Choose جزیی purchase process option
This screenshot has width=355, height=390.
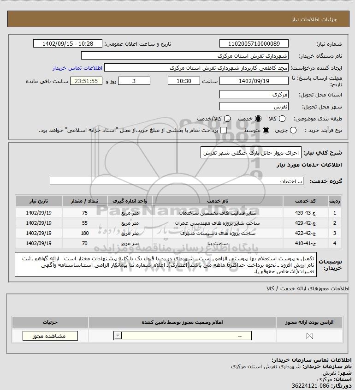[x=293, y=130]
